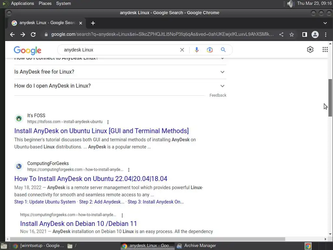Image resolution: width=333 pixels, height=250 pixels.
Task: Jump to "Step 2: Add Anydesk..."
Action: coord(102,202)
